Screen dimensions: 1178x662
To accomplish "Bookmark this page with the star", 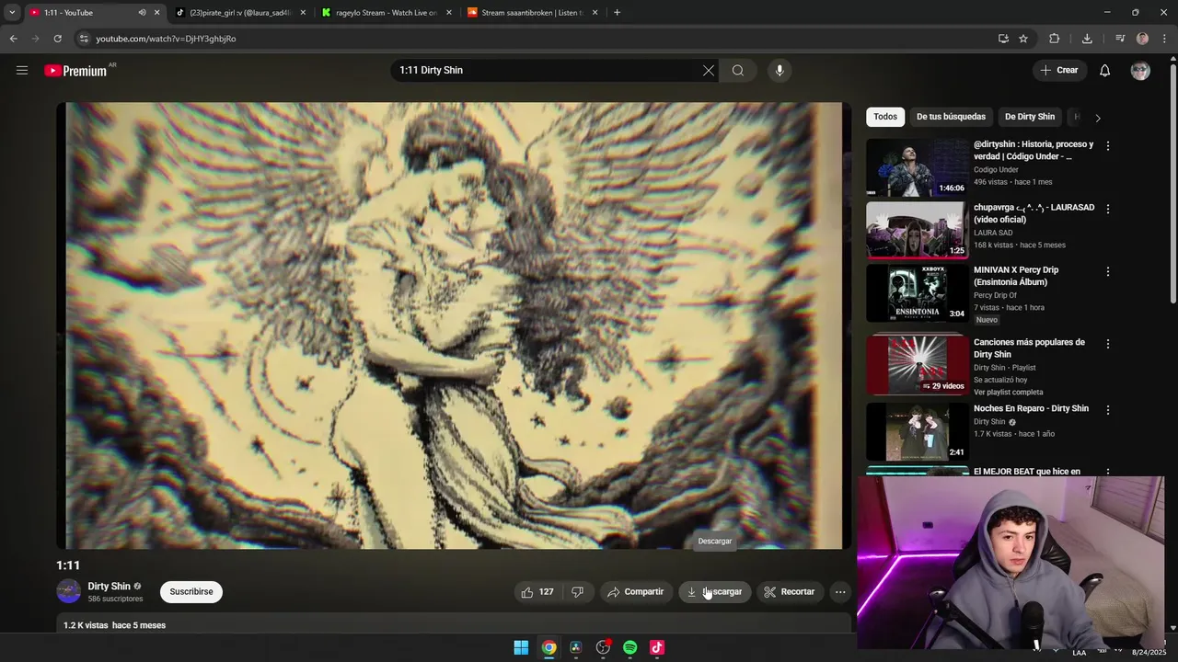I will tap(1023, 39).
